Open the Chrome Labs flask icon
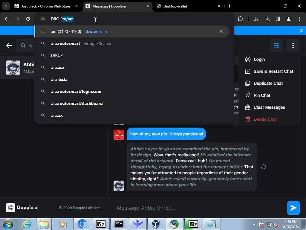 click(x=256, y=19)
